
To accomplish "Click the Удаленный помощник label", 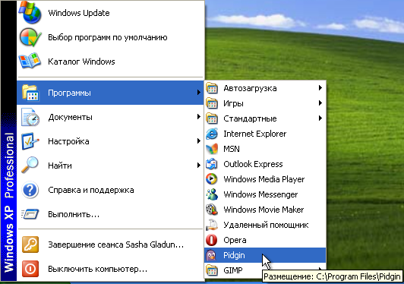I will 266,225.
